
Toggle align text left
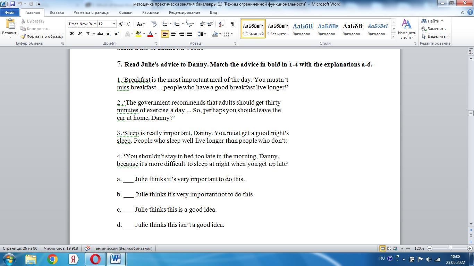[165, 34]
